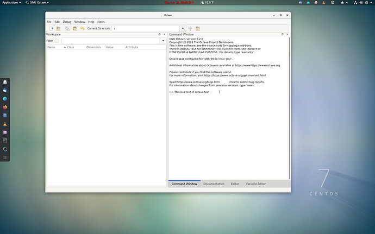Image resolution: width=375 pixels, height=234 pixels.
Task: Close the Command Window panel
Action: tap(287, 34)
